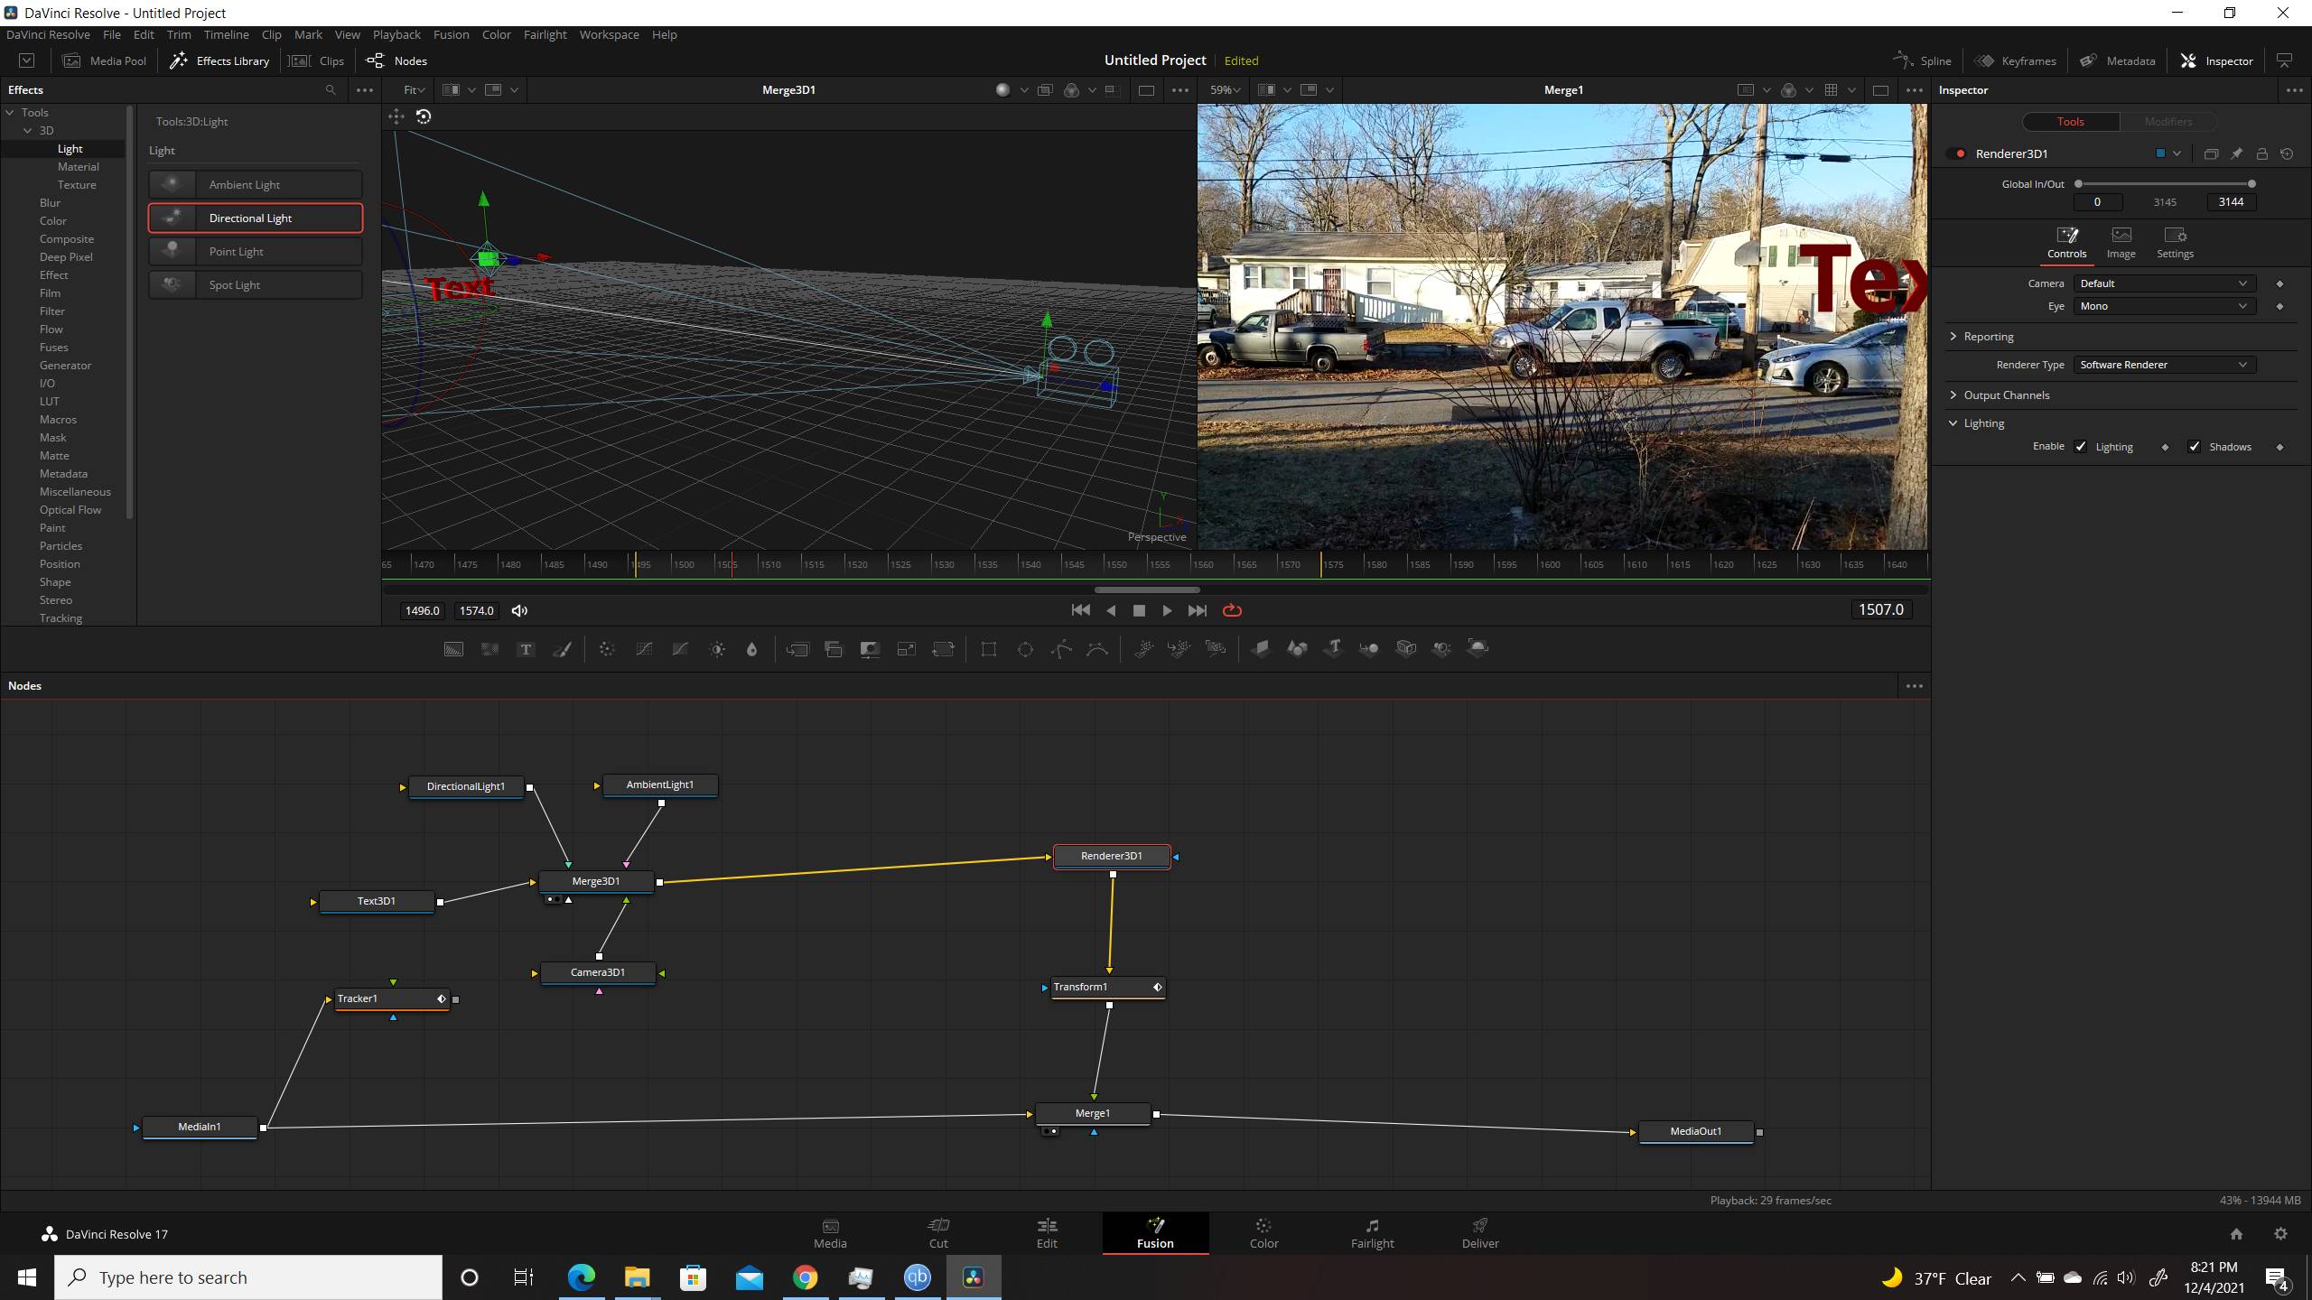Image resolution: width=2312 pixels, height=1300 pixels.
Task: Add a Background node from the toolbar
Action: 453,649
